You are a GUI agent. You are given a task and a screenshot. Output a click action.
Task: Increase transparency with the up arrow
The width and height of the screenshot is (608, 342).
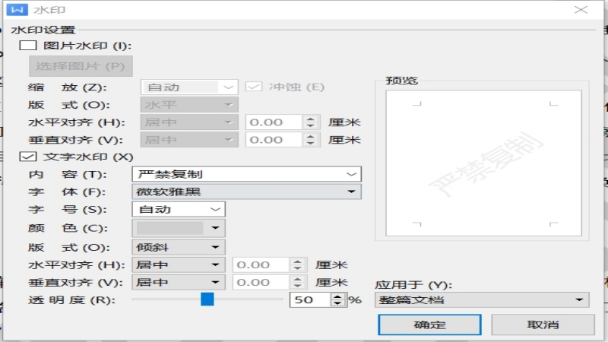(337, 296)
